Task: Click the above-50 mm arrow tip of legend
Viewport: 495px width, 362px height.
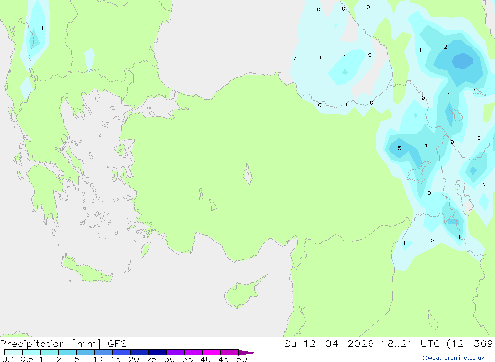Action: pyautogui.click(x=247, y=353)
